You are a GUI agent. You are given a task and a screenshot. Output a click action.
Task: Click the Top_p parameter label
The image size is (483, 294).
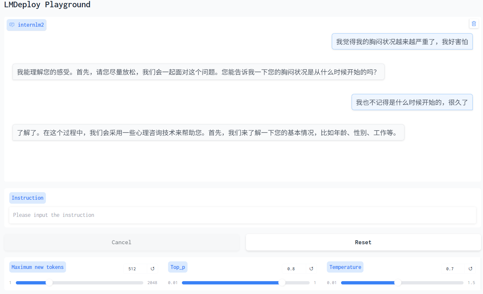click(178, 267)
